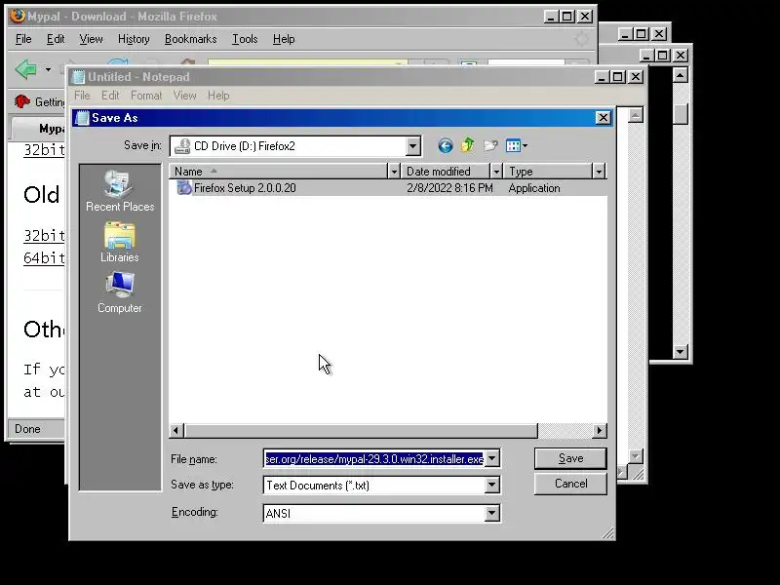
Task: Click scroll down arrow of rear window
Action: click(680, 352)
